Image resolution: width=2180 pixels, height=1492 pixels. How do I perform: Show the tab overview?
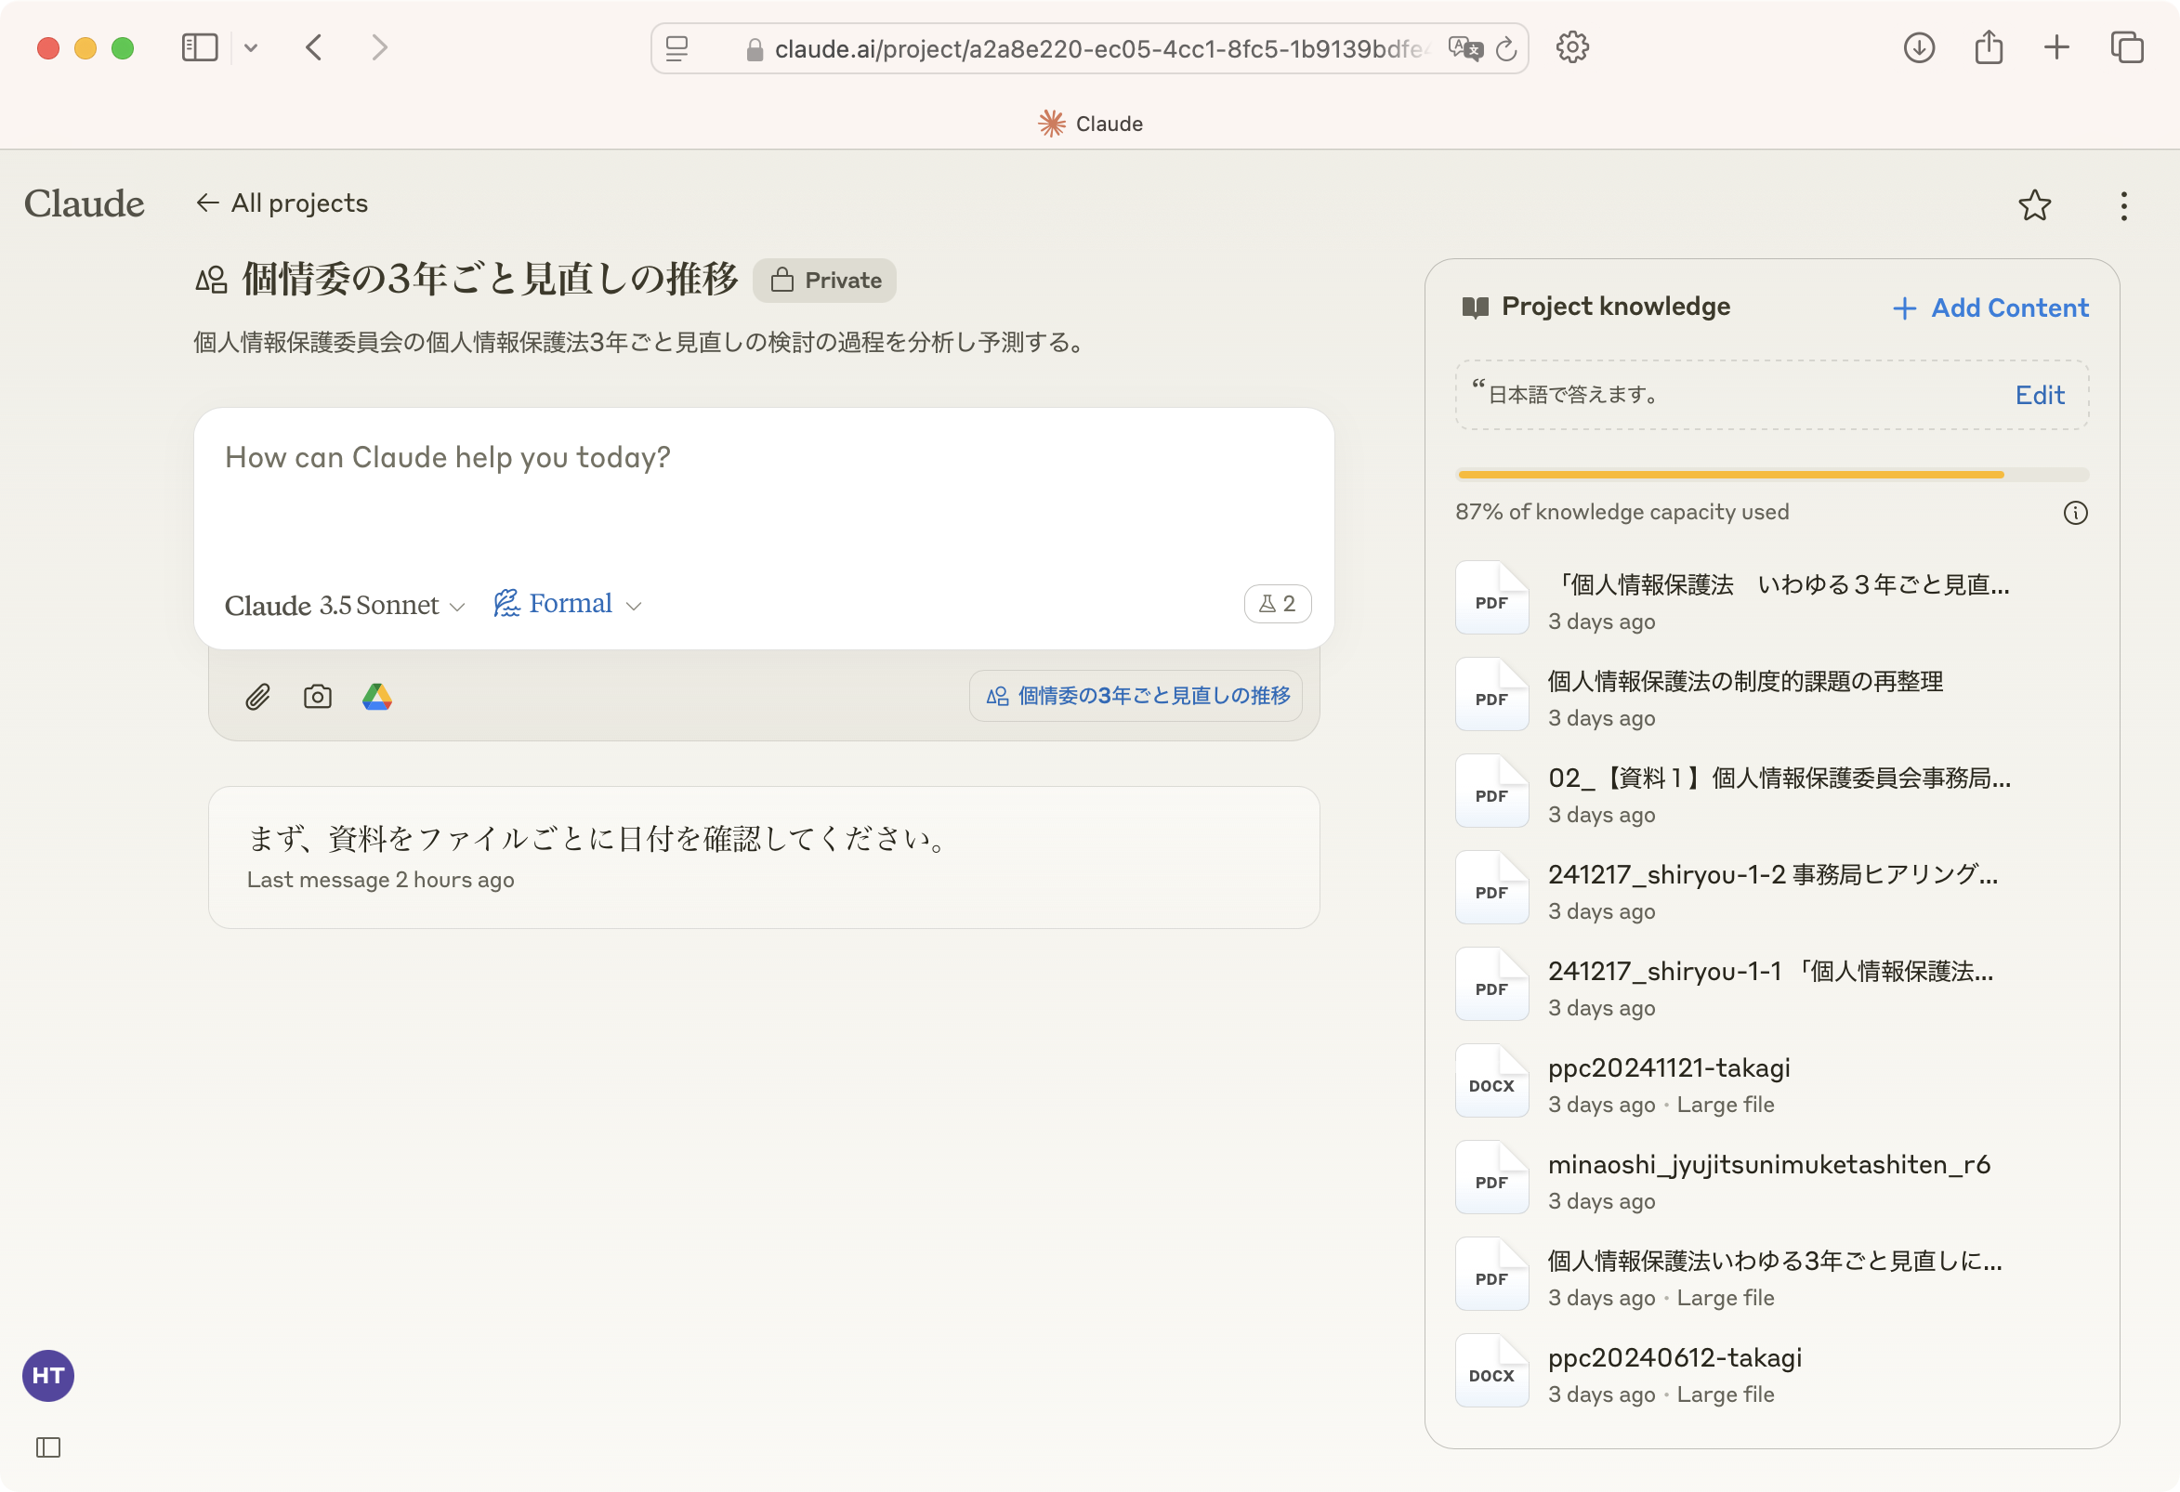pyautogui.click(x=2126, y=47)
